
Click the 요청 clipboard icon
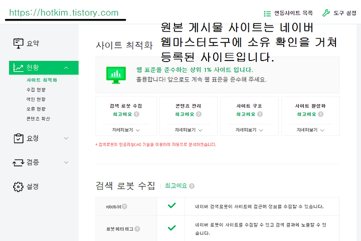pos(19,138)
